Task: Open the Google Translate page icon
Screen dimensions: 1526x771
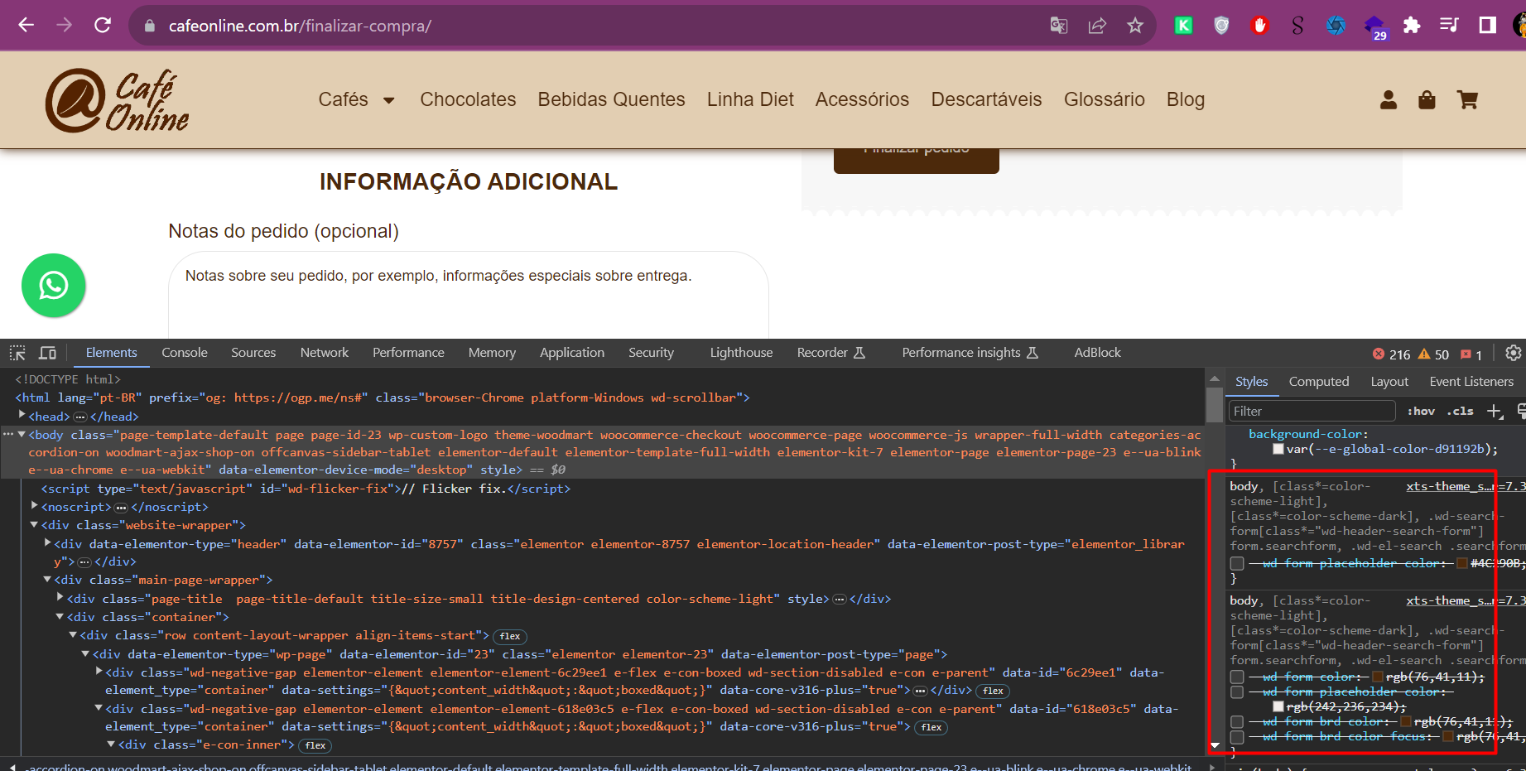Action: (x=1059, y=26)
